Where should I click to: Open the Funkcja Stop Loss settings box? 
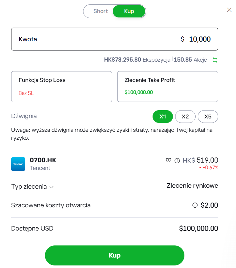click(61, 86)
